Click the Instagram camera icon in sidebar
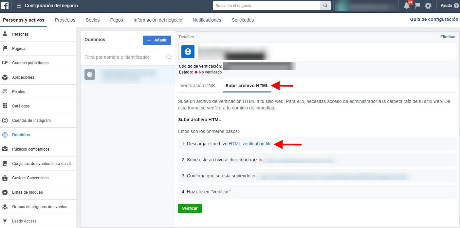This screenshot has width=460, height=228. click(5, 121)
